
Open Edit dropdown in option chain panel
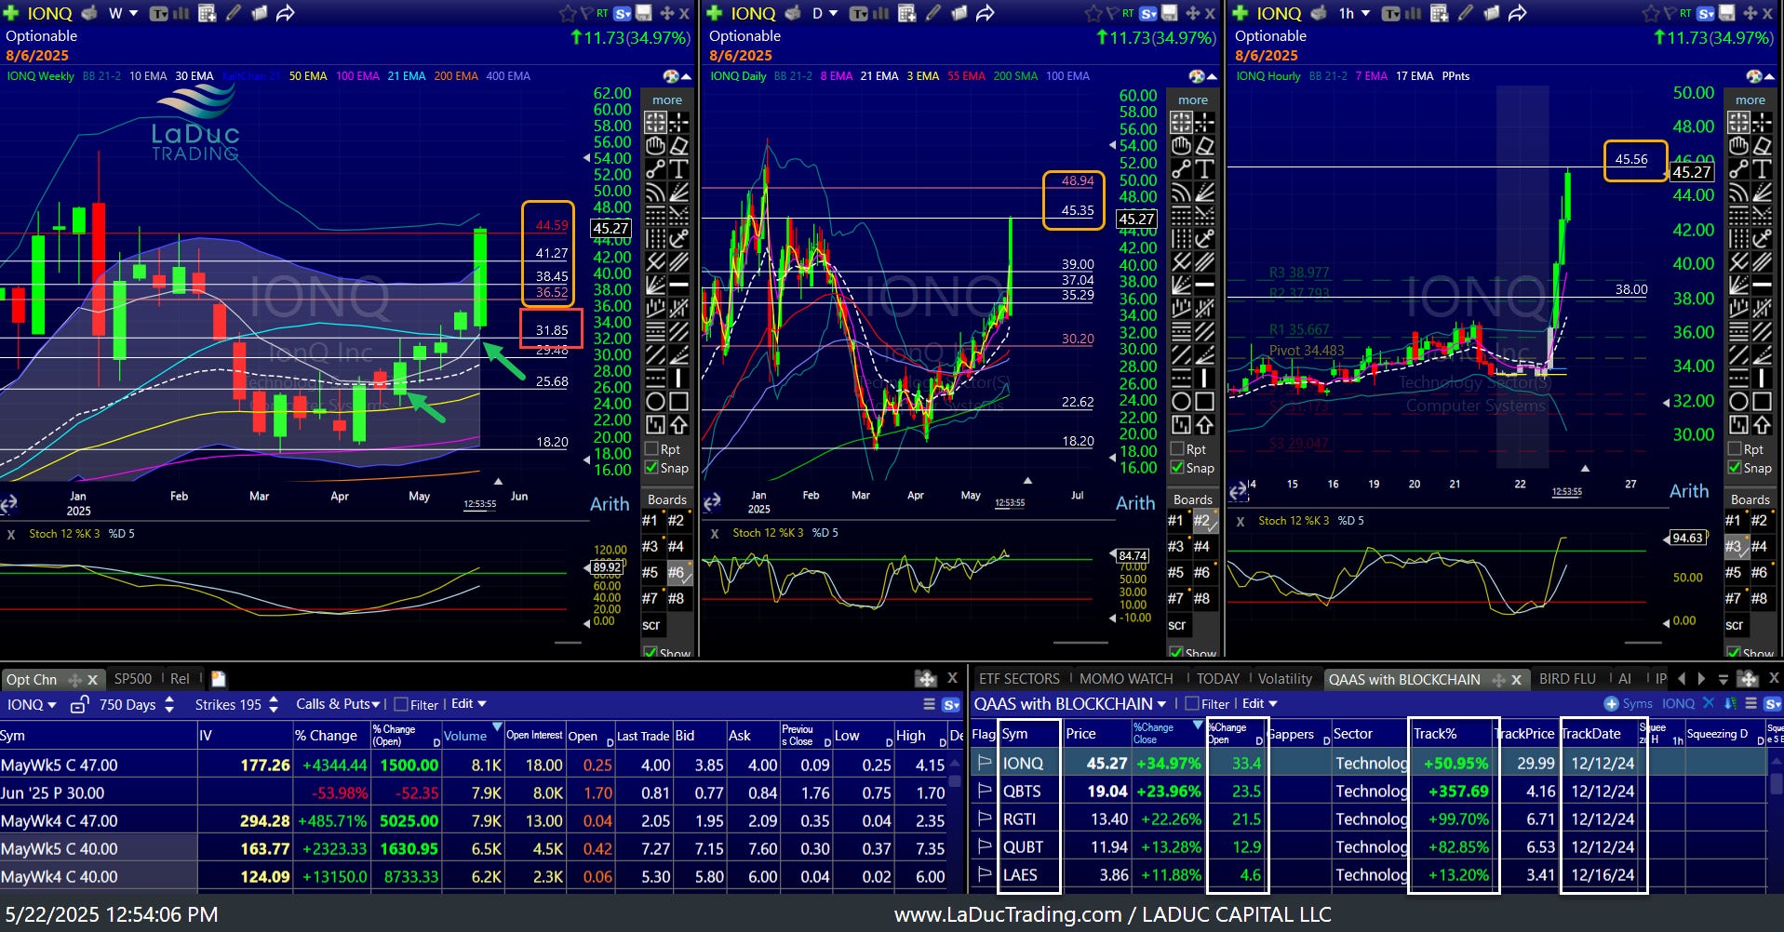click(x=469, y=704)
